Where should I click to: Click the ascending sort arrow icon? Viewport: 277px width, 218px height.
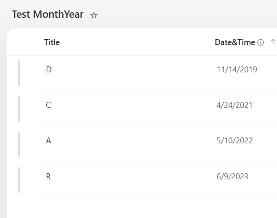point(273,42)
